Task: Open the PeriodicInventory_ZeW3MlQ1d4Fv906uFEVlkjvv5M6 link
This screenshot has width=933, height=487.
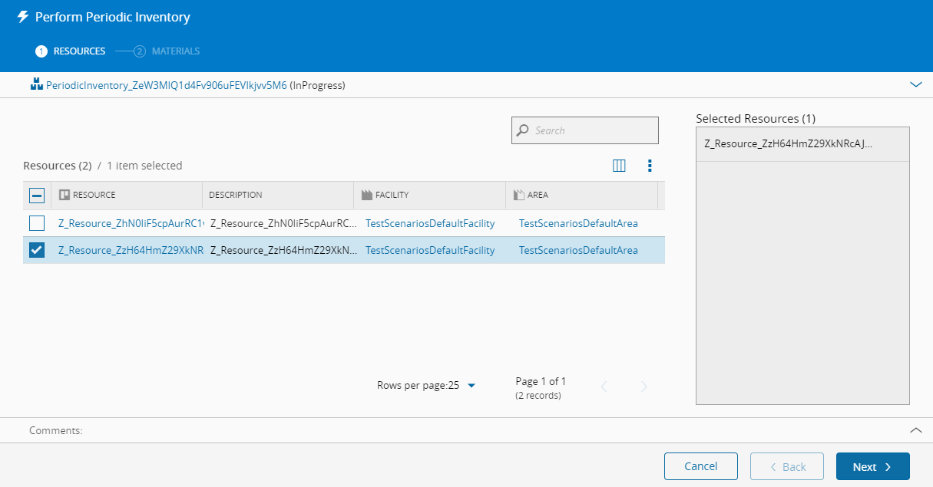Action: pyautogui.click(x=166, y=85)
